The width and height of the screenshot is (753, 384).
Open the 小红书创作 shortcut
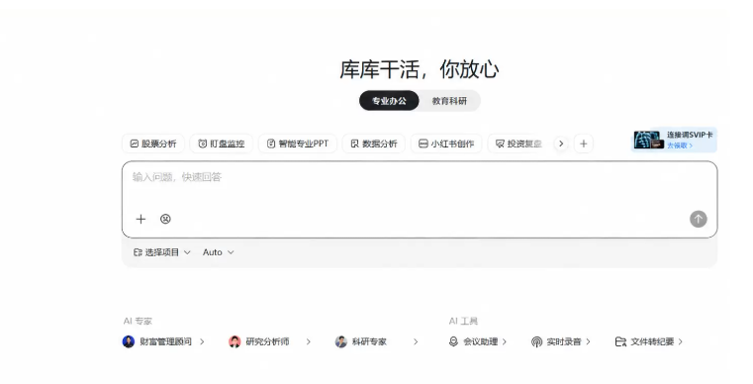446,144
